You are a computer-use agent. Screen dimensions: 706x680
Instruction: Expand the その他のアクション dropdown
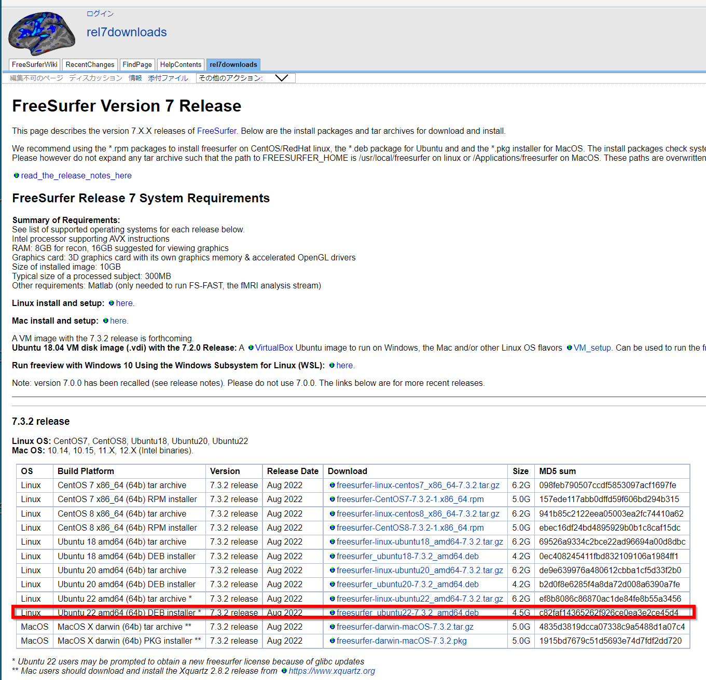pos(246,78)
